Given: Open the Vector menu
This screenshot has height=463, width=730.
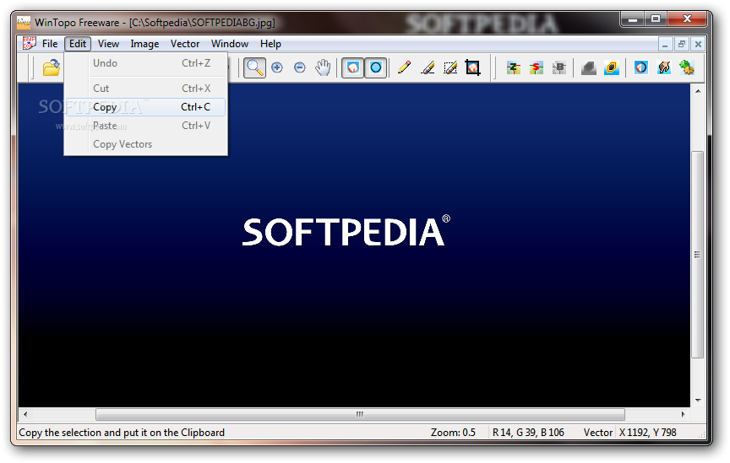Looking at the screenshot, I should click(x=185, y=44).
